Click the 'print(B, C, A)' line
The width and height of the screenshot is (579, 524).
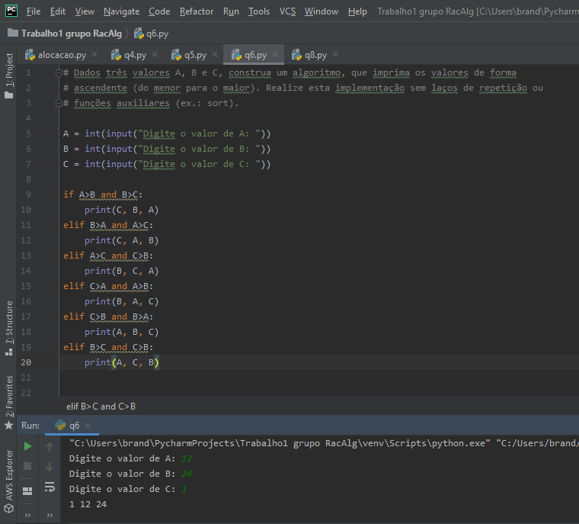(121, 271)
